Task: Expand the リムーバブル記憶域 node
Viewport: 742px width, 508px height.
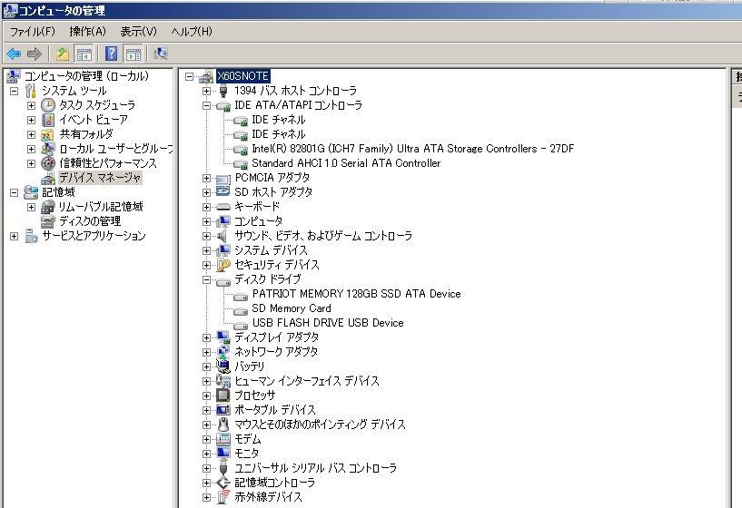Action: tap(31, 207)
